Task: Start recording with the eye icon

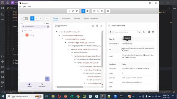Action: [x=102, y=11]
